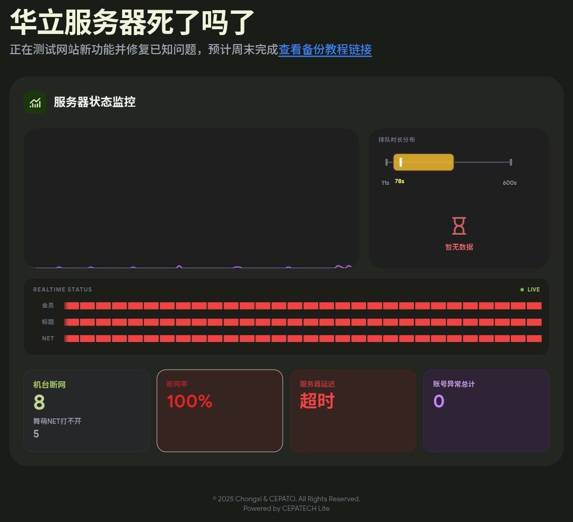Click the 暂无数据 label

459,247
